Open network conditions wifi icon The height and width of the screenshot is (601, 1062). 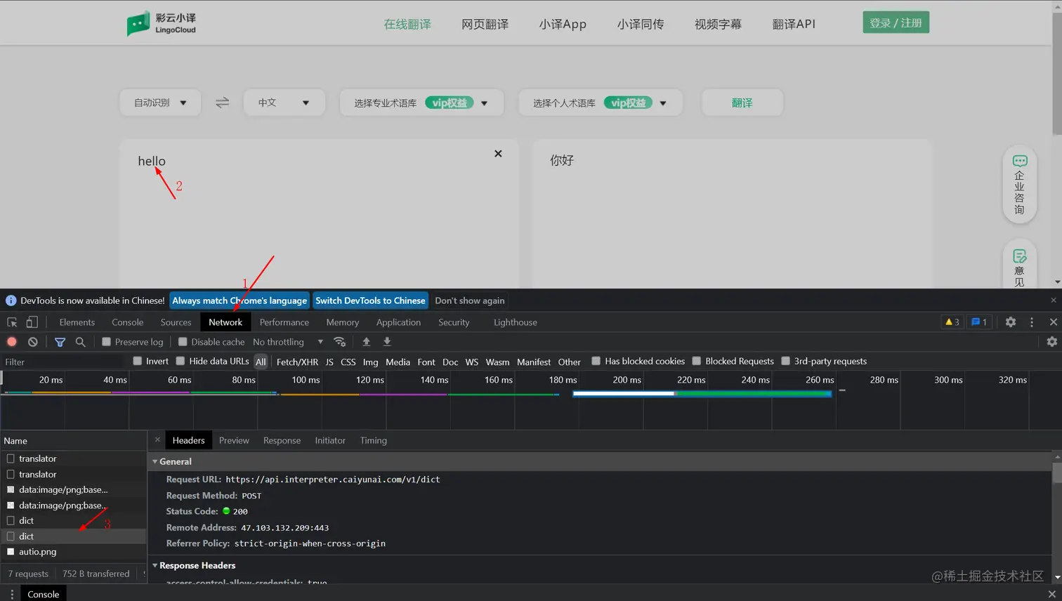340,342
